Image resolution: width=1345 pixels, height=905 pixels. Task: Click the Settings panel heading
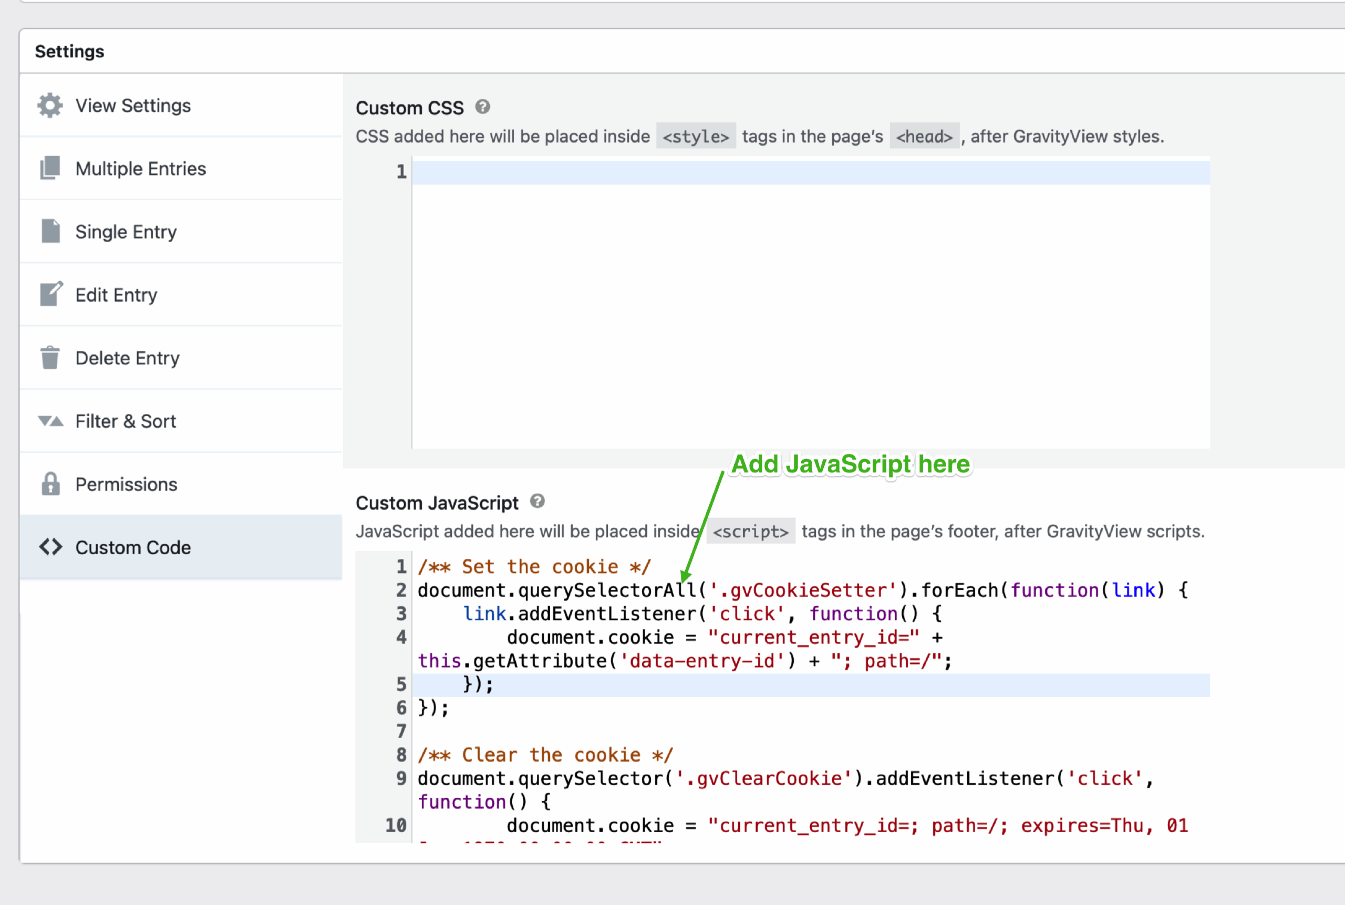[70, 51]
